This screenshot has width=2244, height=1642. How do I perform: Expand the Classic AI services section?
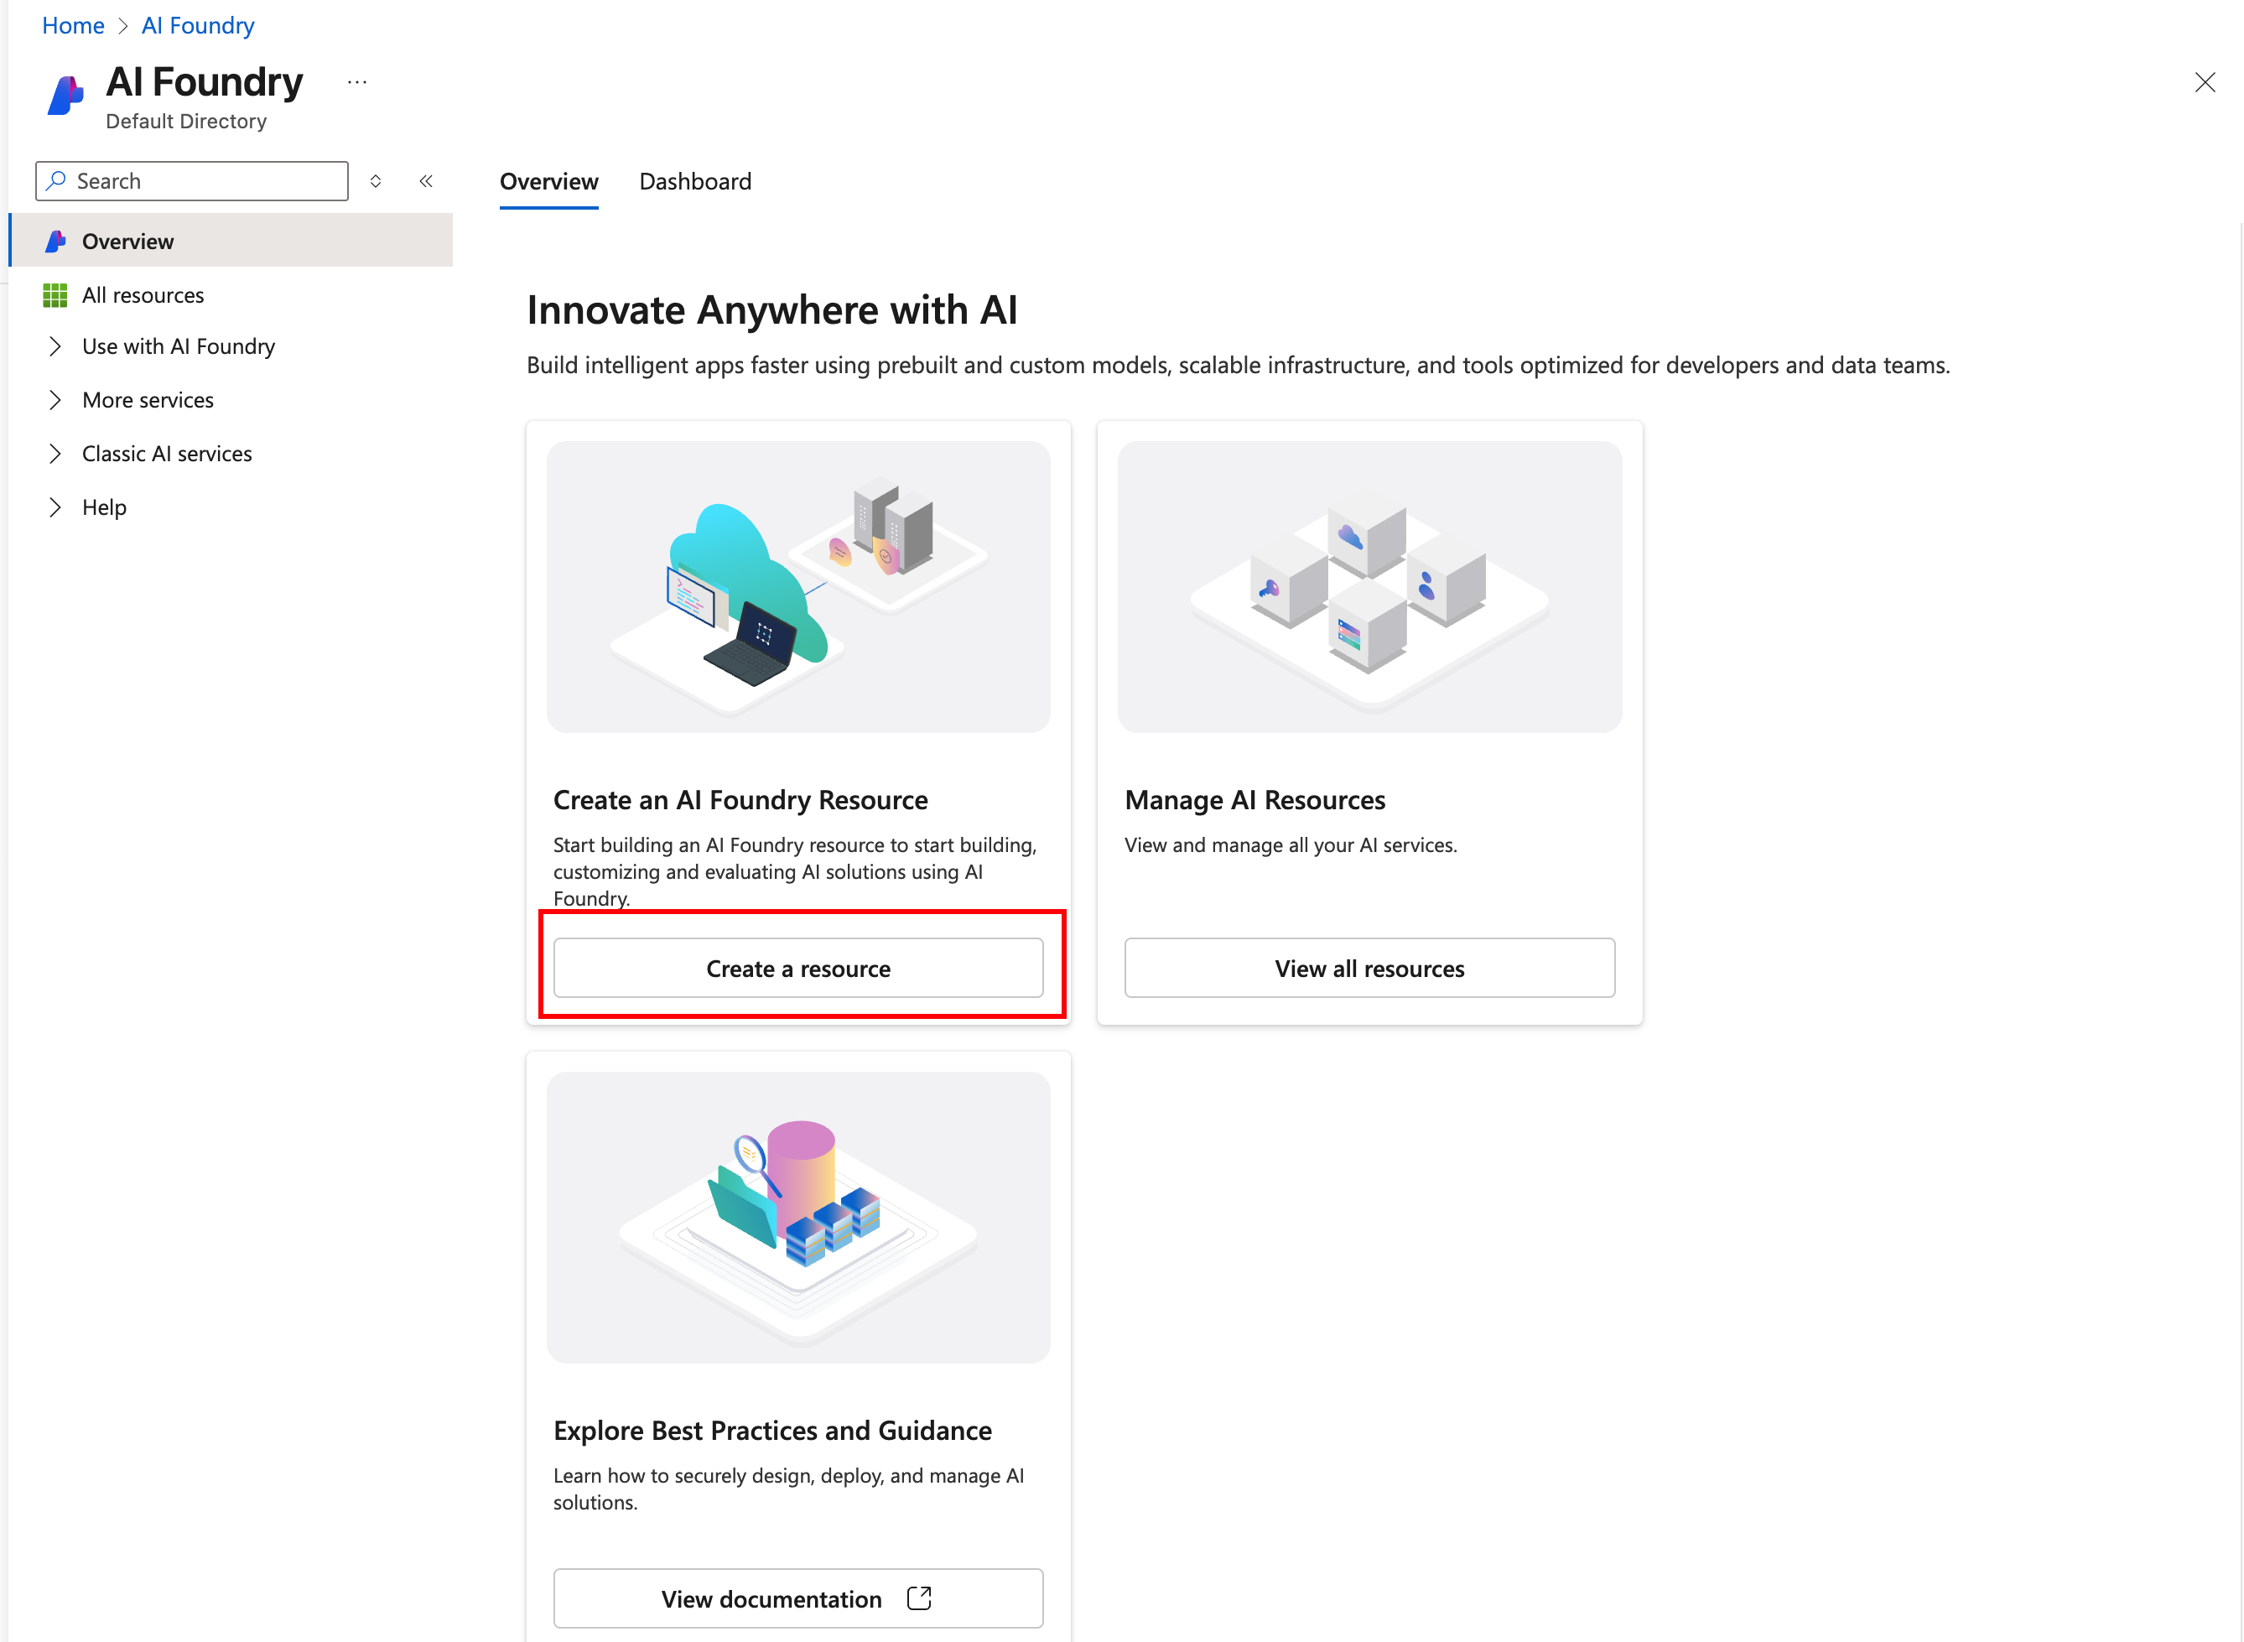[x=55, y=453]
